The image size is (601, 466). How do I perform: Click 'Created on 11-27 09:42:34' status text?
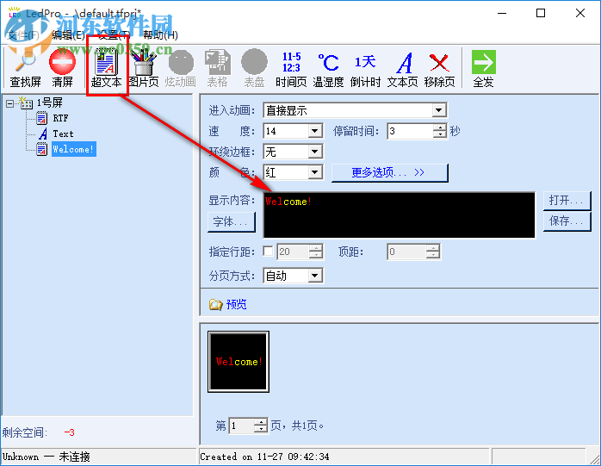[264, 457]
